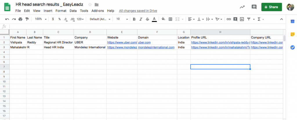Increase decimal places
The image size is (297, 120).
pyautogui.click(x=72, y=19)
